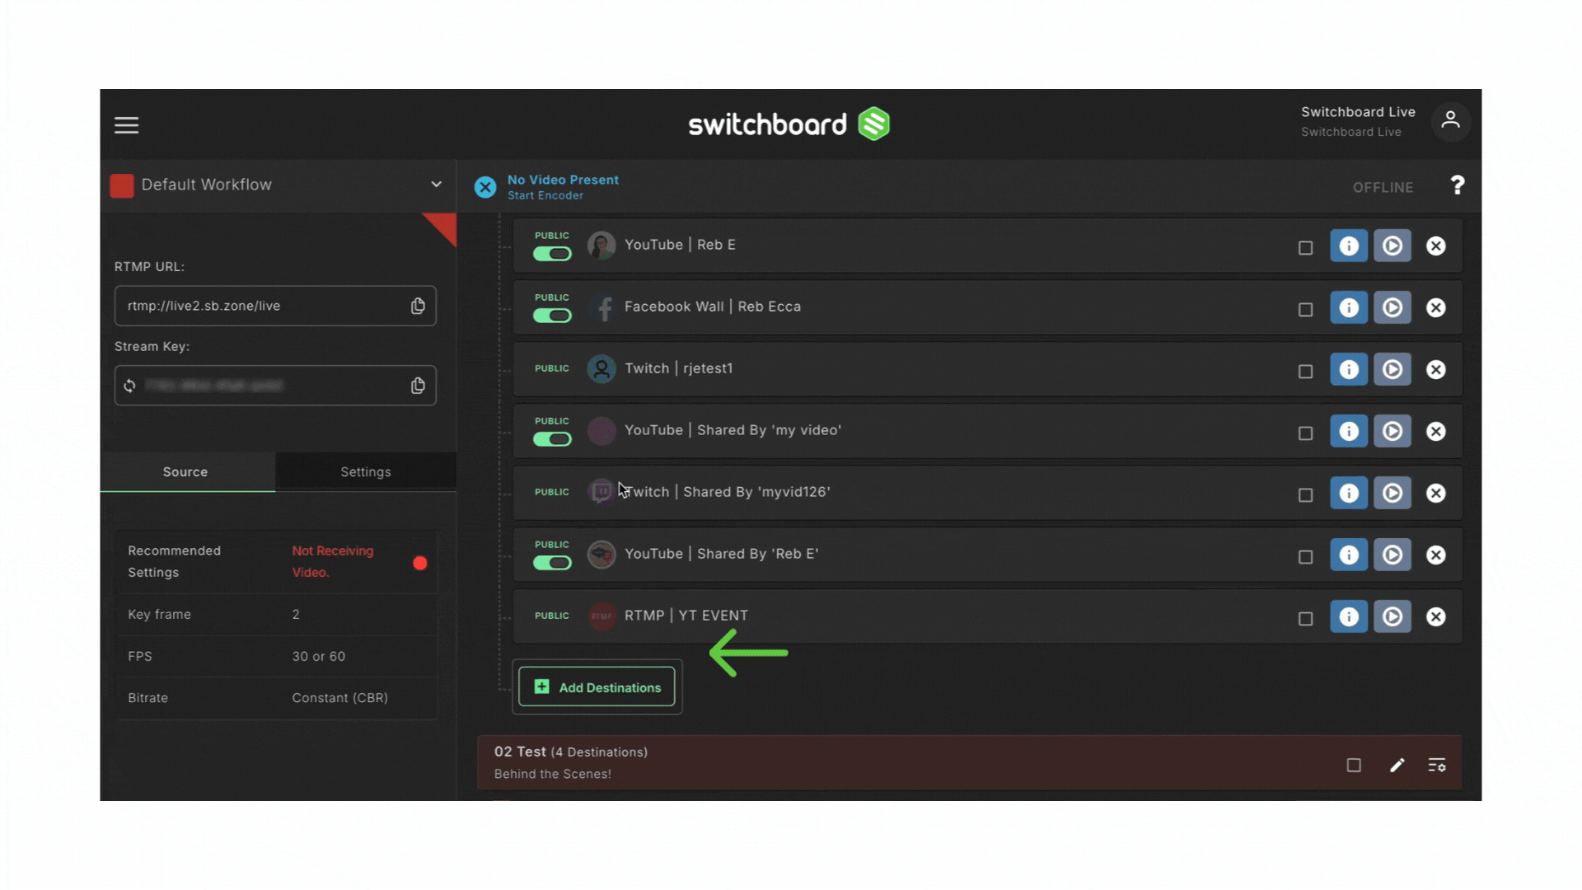The width and height of the screenshot is (1582, 890).
Task: Click the help question mark icon
Action: pos(1458,185)
